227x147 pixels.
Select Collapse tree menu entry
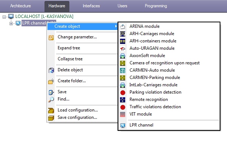click(x=70, y=59)
